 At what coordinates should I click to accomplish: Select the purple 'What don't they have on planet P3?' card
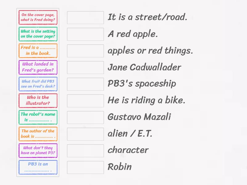[38, 150]
